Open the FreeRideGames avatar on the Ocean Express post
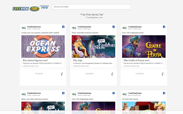The width and height of the screenshot is (183, 114). (x=24, y=28)
